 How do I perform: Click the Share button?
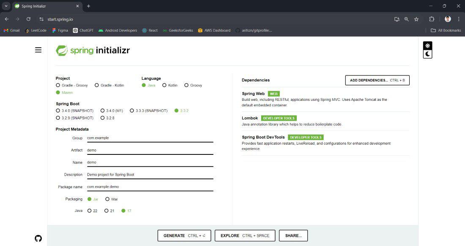pos(293,235)
